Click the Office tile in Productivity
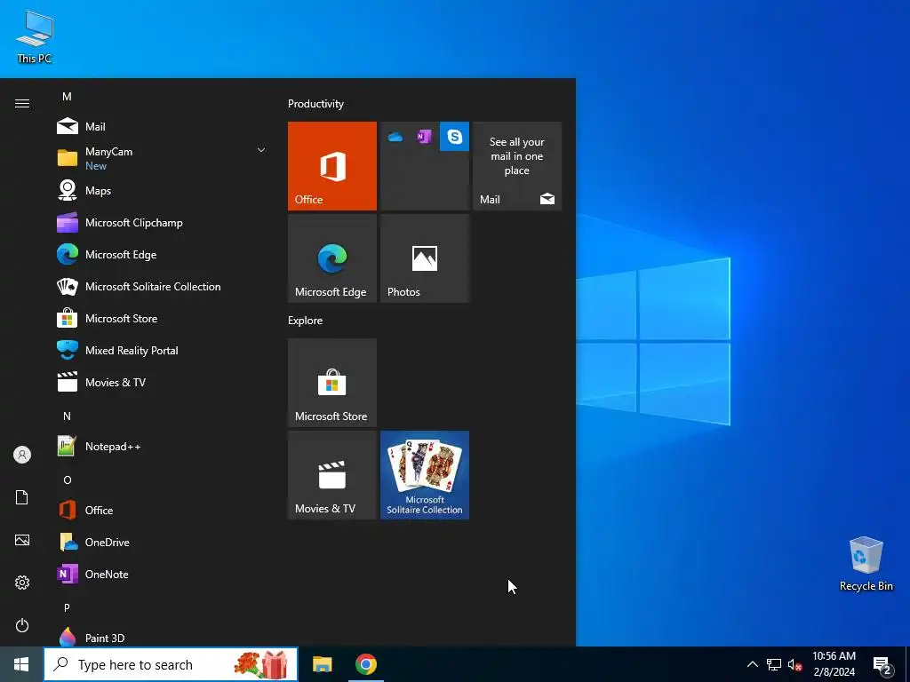Viewport: 910px width, 682px height. [x=332, y=166]
